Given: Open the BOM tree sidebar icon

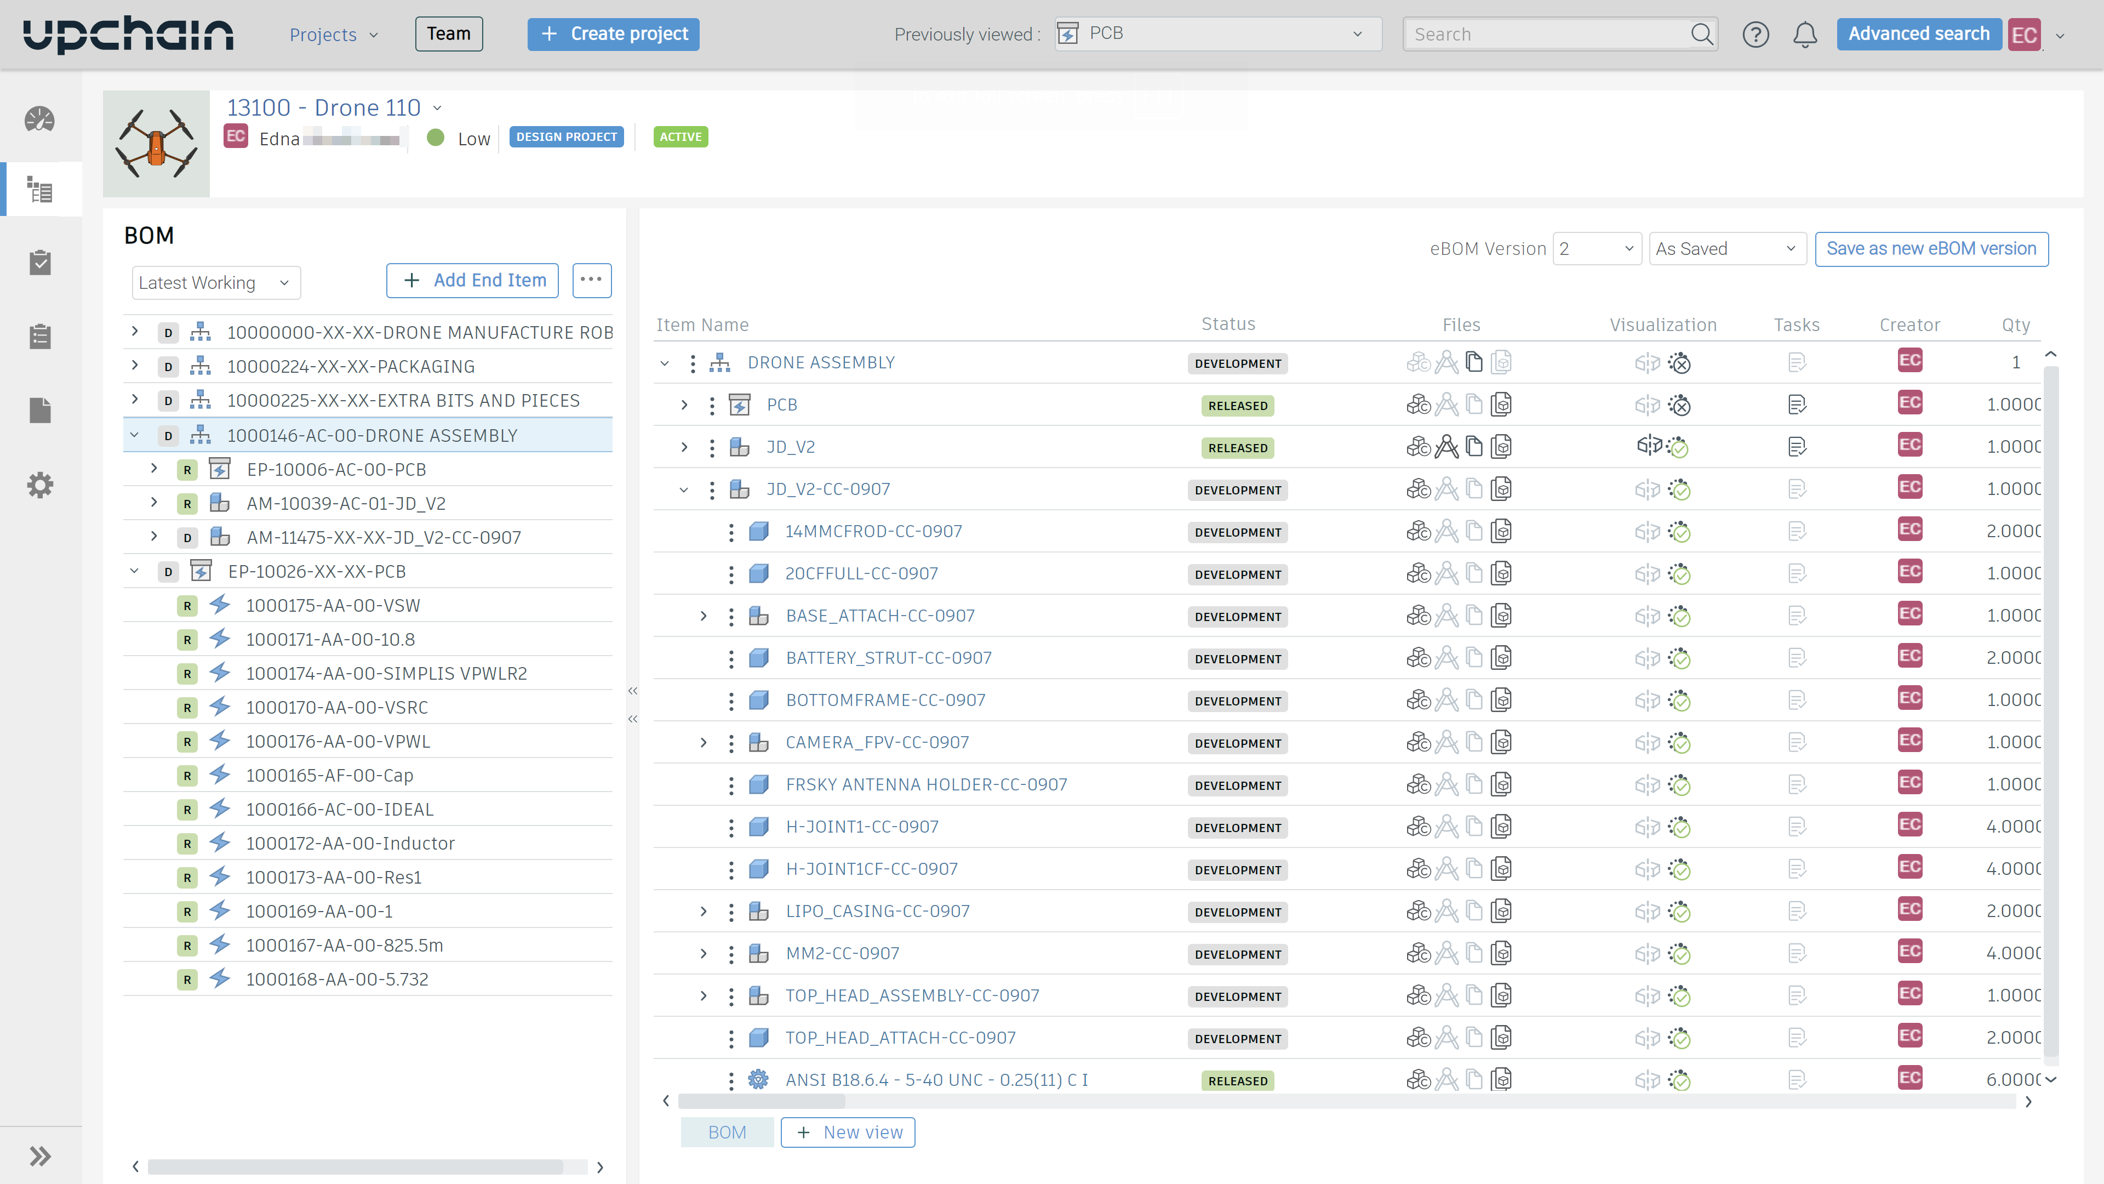Looking at the screenshot, I should point(39,190).
